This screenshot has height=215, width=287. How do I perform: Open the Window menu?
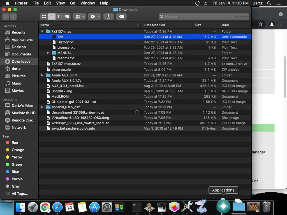coord(88,3)
